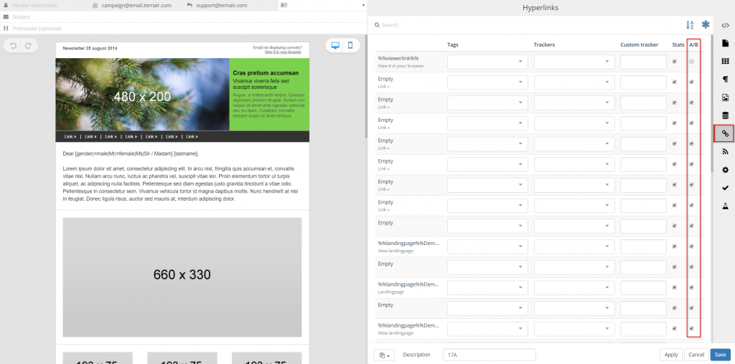Image resolution: width=735 pixels, height=364 pixels.
Task: Click the A/B column header
Action: (x=693, y=45)
